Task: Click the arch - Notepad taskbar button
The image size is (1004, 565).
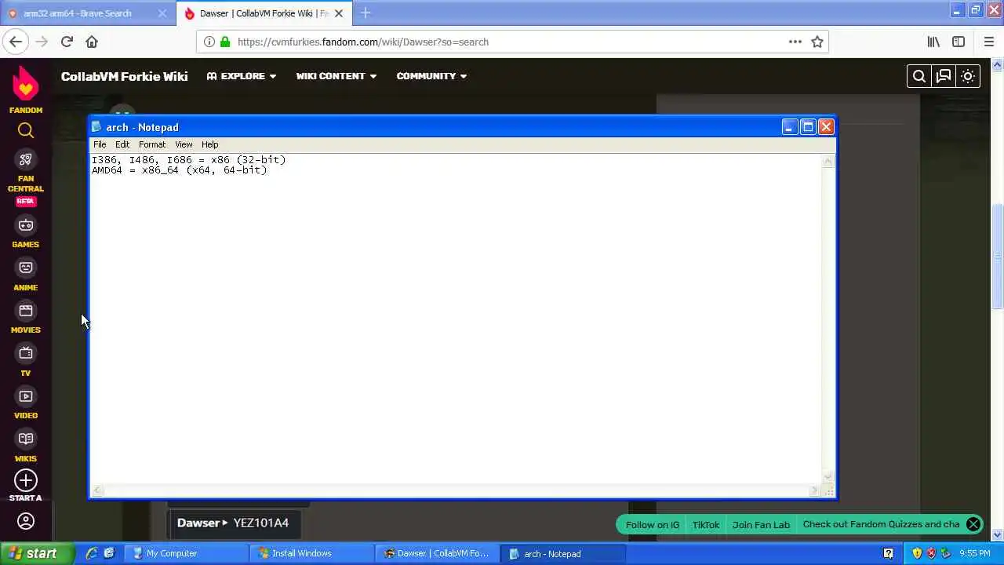Action: coord(562,553)
